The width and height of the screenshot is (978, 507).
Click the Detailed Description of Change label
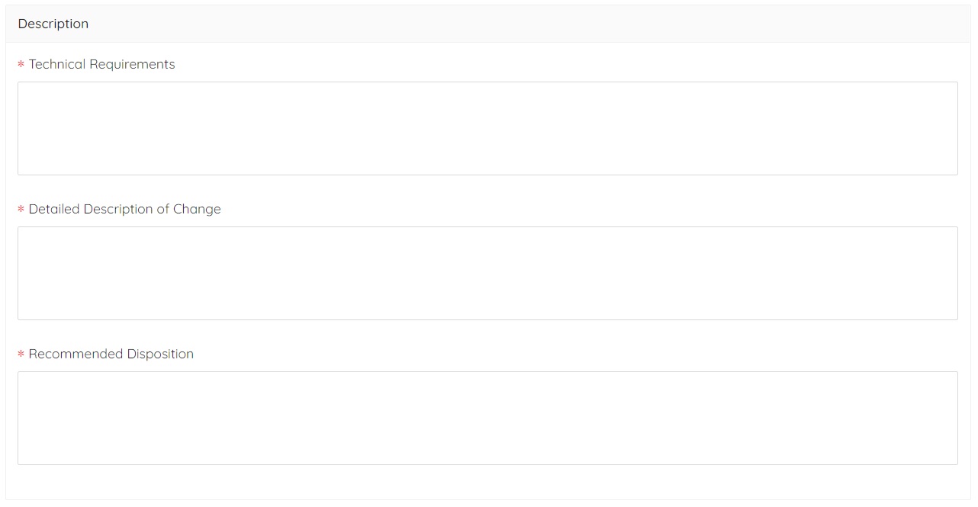pos(124,209)
